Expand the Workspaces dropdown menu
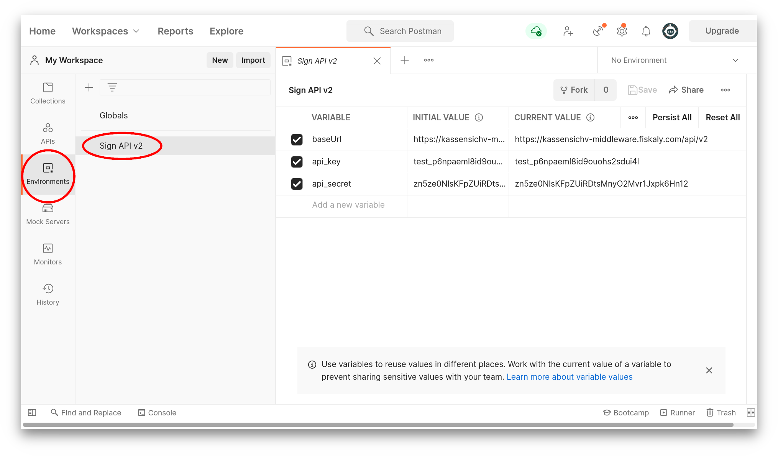 (x=105, y=31)
